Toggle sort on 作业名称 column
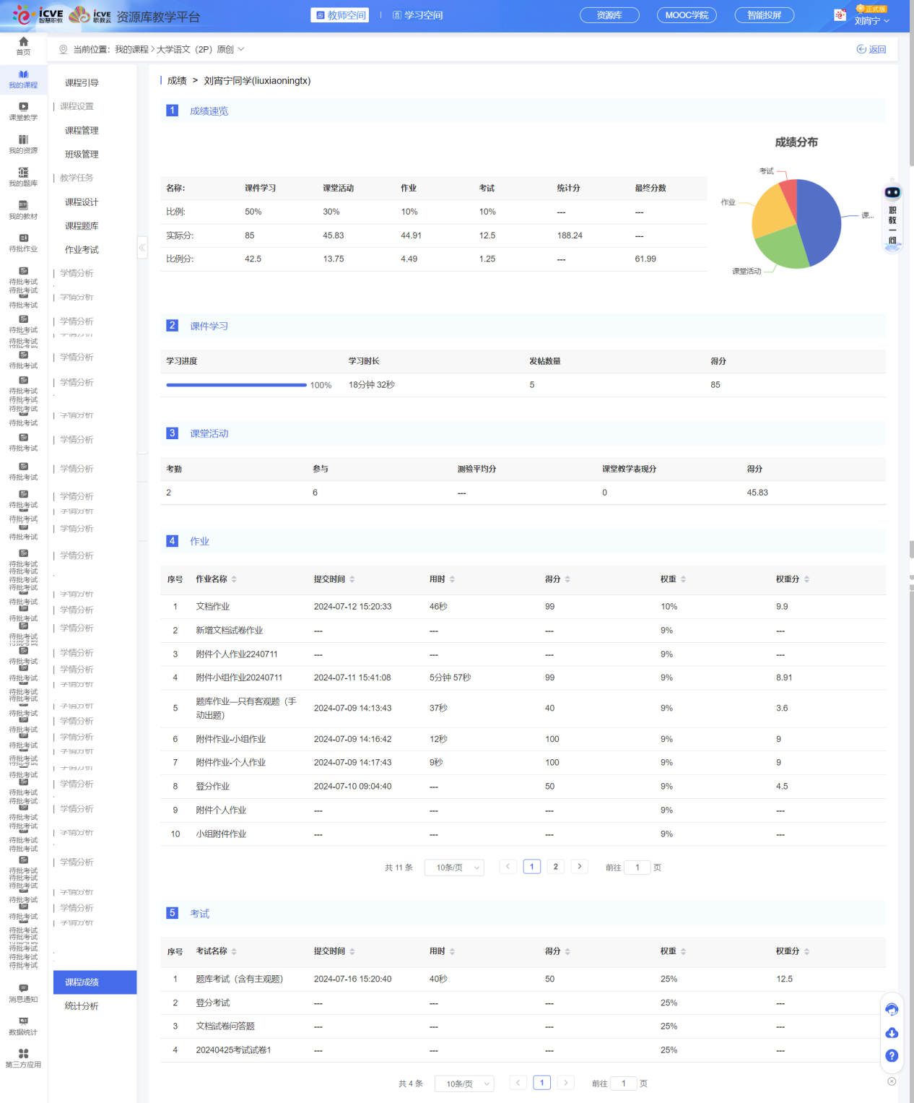 (234, 579)
